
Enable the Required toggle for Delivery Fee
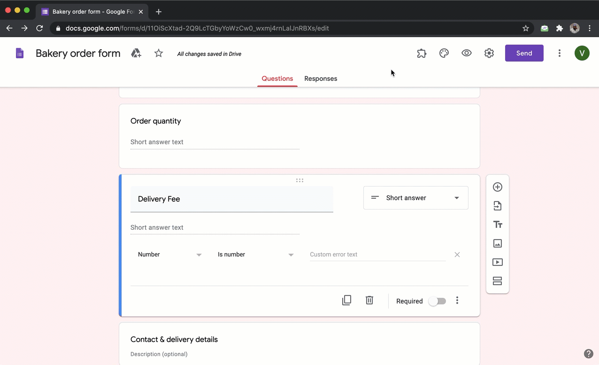click(437, 301)
